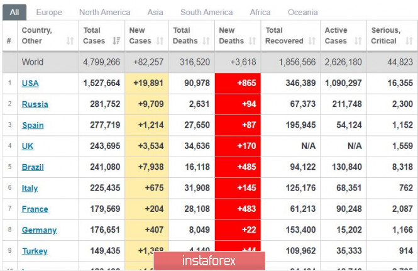Sort by the Total Cases sort icon
Screen dimensions: 418x271
click(116, 41)
